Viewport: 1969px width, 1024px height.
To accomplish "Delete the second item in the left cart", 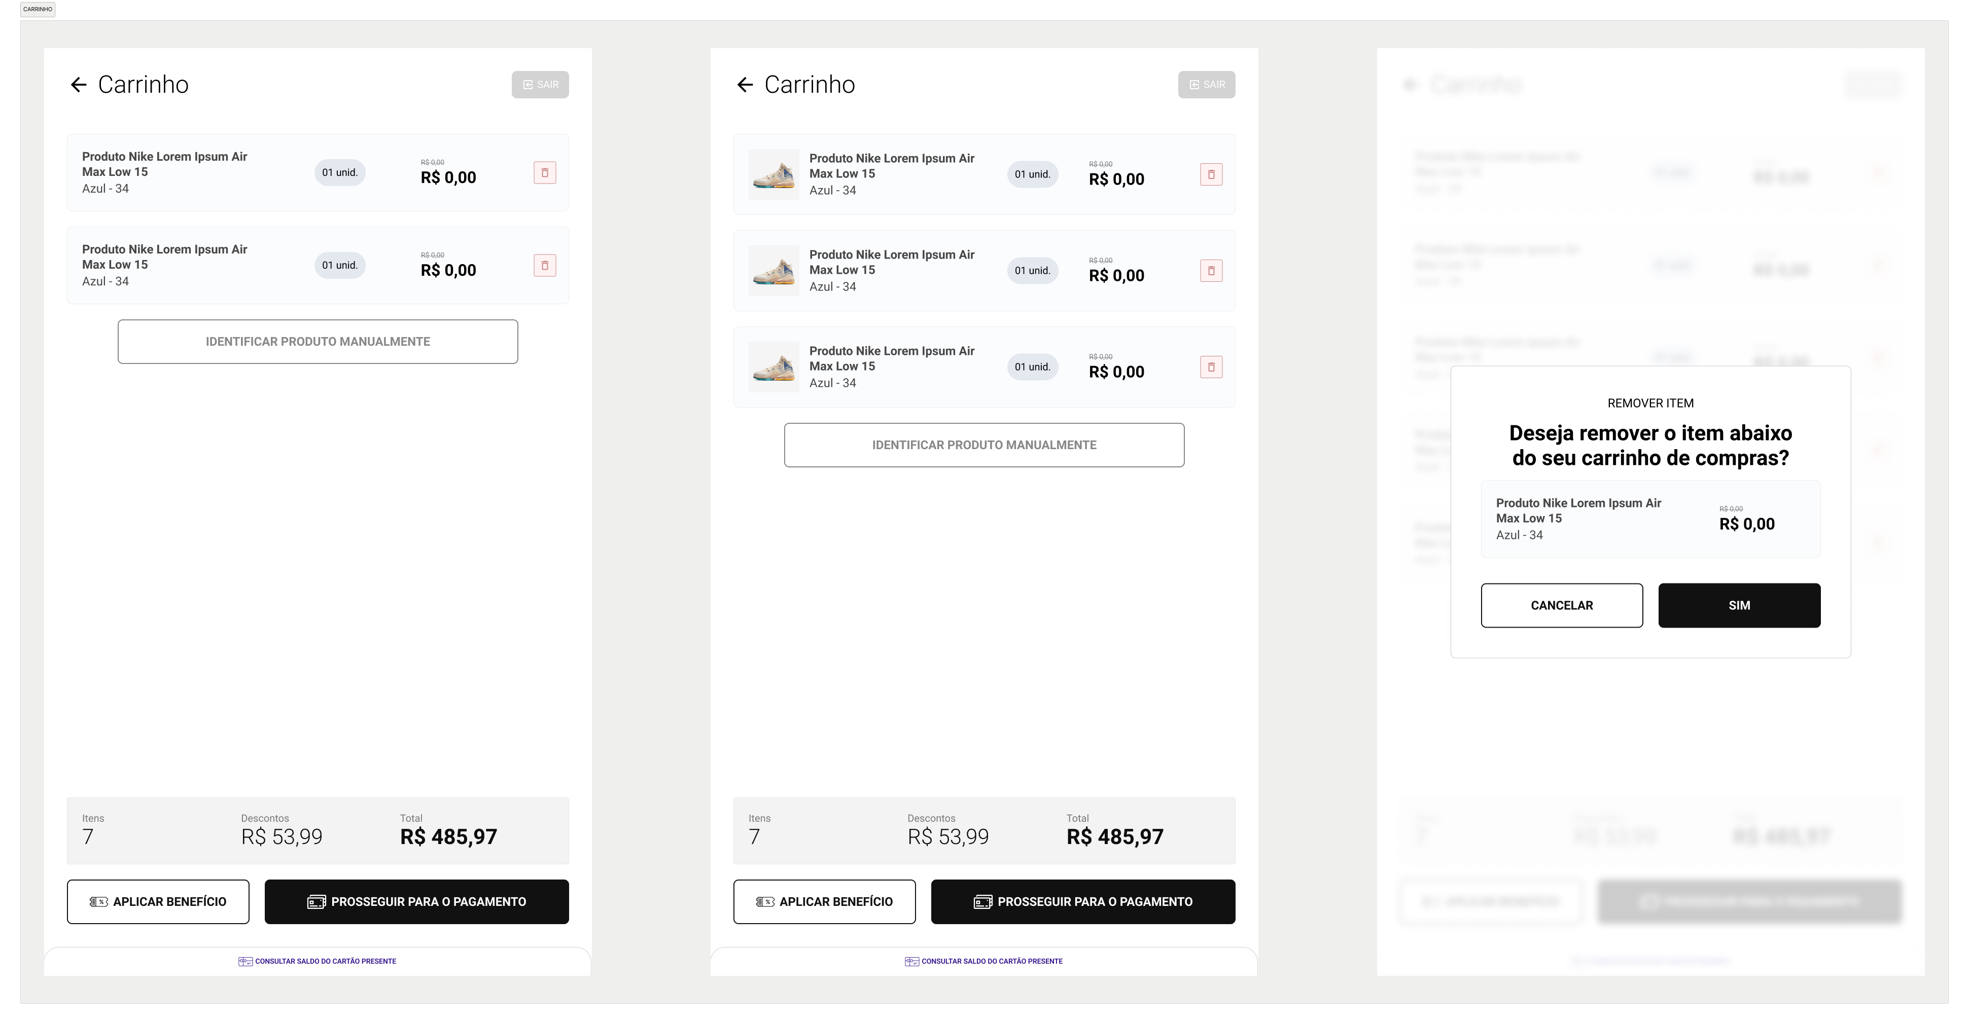I will 544,265.
